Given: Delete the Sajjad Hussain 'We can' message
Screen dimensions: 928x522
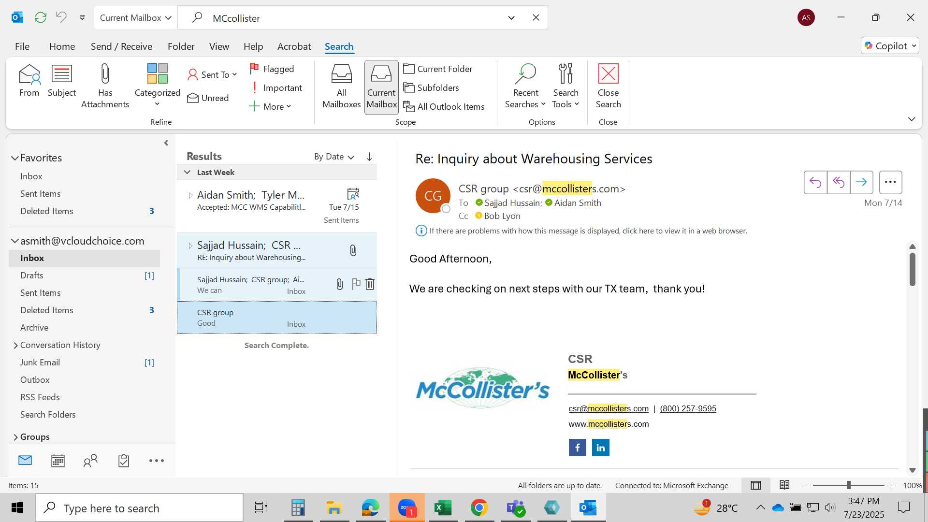Looking at the screenshot, I should pyautogui.click(x=370, y=284).
